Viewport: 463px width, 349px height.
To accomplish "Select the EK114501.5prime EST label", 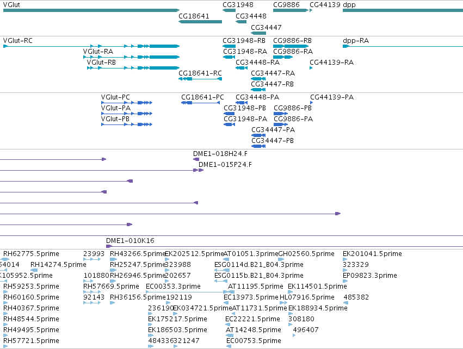I will point(317,286).
